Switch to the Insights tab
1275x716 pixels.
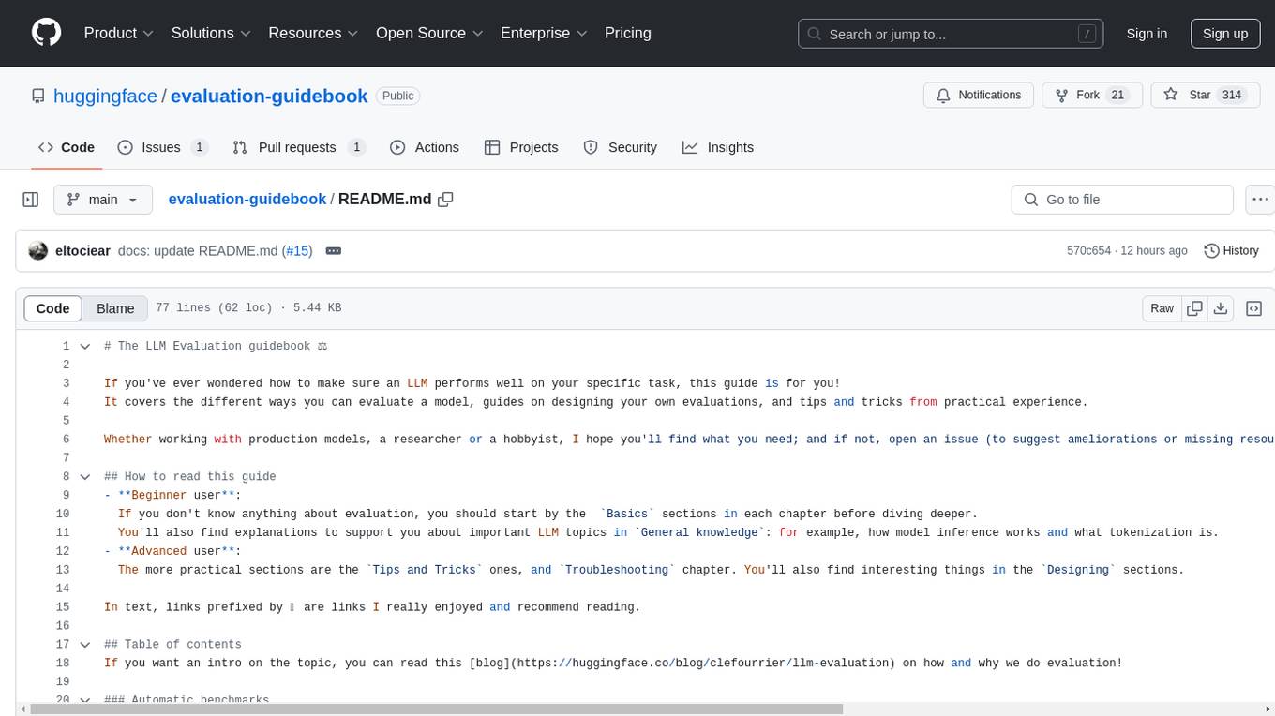(718, 147)
